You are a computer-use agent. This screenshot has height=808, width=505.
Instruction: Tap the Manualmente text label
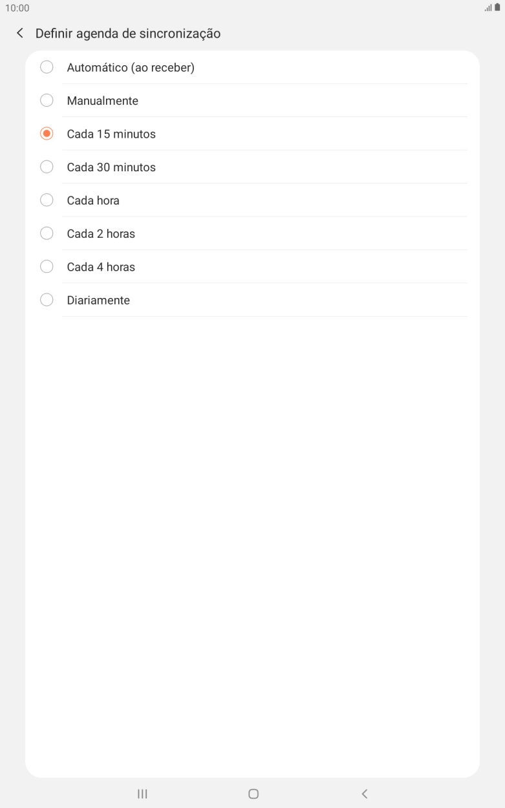click(102, 101)
